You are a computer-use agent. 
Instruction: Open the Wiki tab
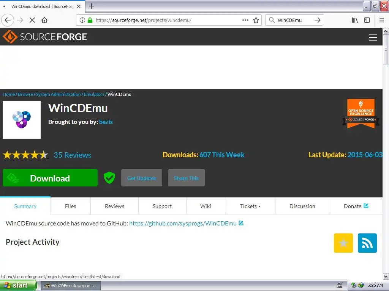206,206
